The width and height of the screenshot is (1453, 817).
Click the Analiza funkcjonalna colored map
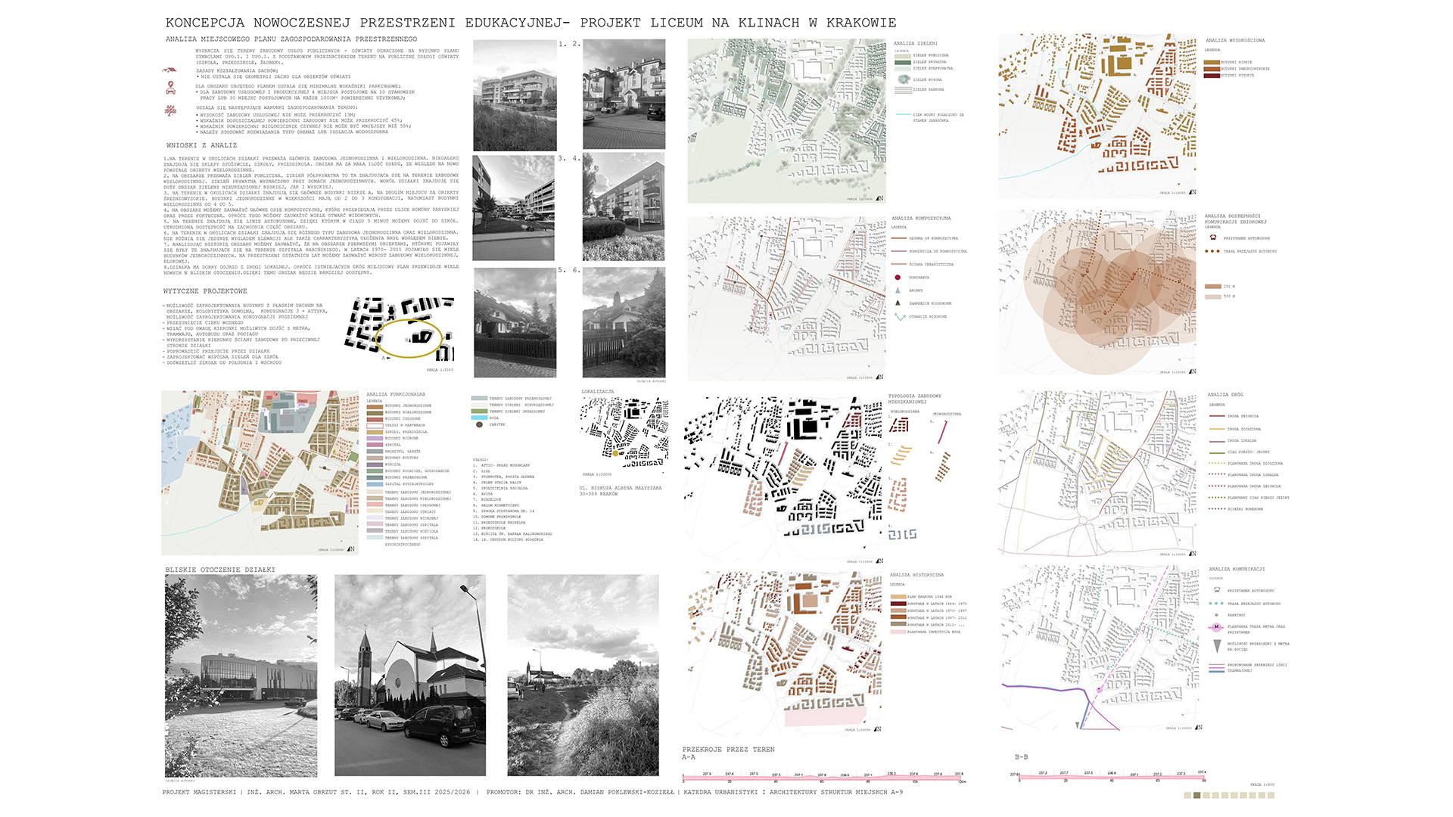point(260,473)
